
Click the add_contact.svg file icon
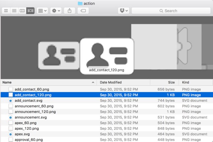point(10,101)
